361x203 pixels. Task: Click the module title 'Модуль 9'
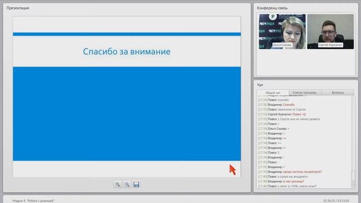[x=33, y=201]
